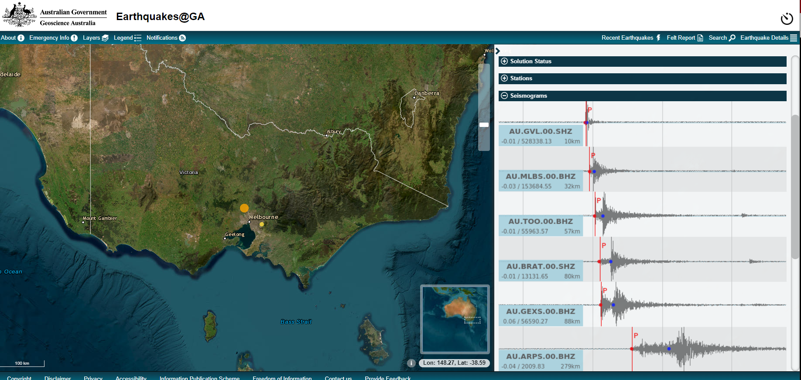Open Freedom of Information link
Viewport: 801px width, 380px height.
click(x=282, y=378)
